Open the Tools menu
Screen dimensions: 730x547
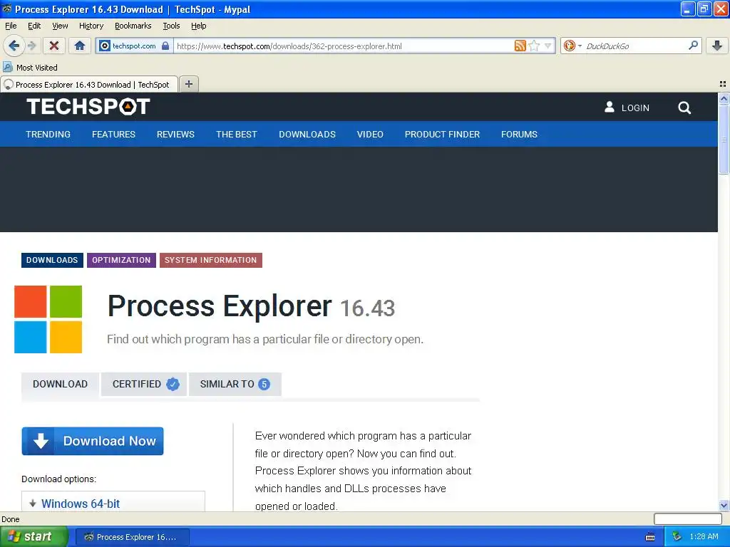coord(171,26)
